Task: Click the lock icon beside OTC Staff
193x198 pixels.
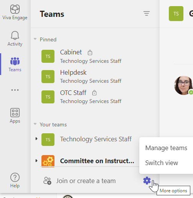Action: 94,93
